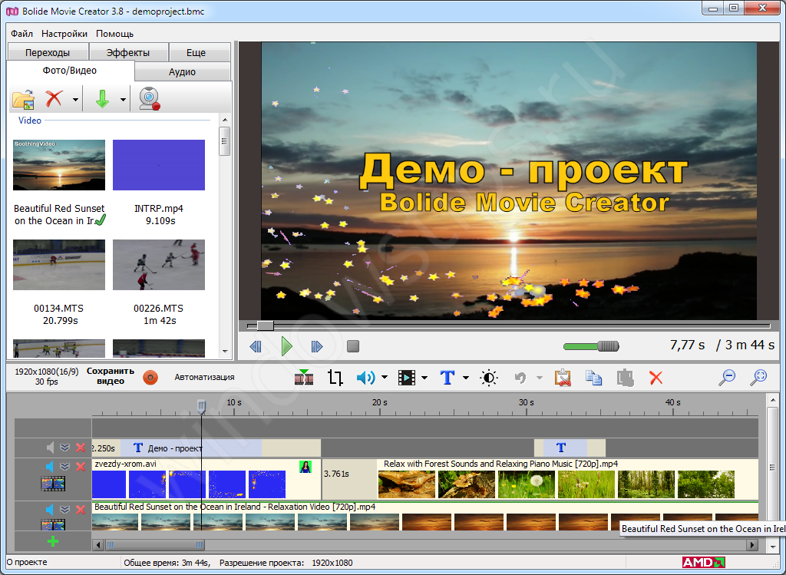Switch to the Эффекты tab
786x575 pixels.
[x=128, y=53]
